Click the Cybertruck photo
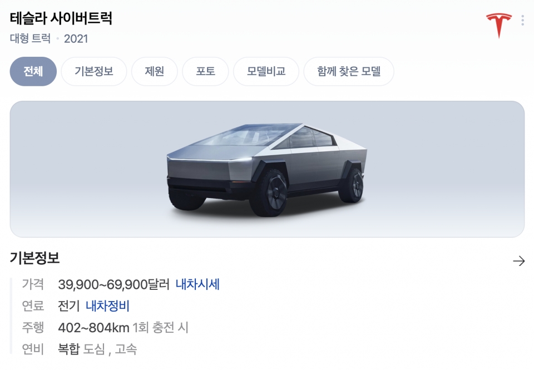Image resolution: width=534 pixels, height=370 pixels. pyautogui.click(x=267, y=169)
